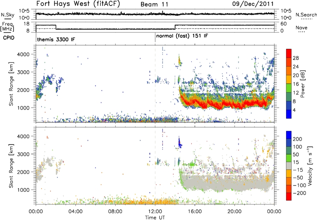Screen dimensions: 317x220
Task: Click the '1000' tick on velocity panel
Action: [x=23, y=190]
